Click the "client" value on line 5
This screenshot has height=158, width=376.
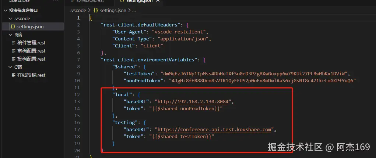(152, 46)
